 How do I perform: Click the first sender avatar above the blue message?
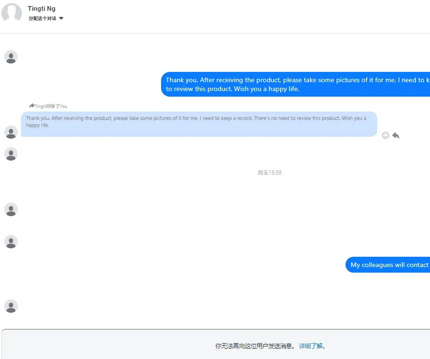[11, 57]
